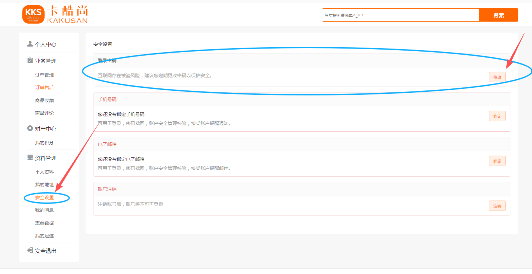Open 我的积分 page
Image resolution: width=532 pixels, height=274 pixels.
44,143
